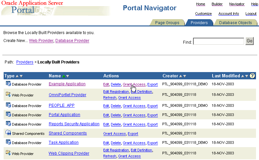Grant Access for OmniPortlet Provider
The image size is (259, 160).
pyautogui.click(x=129, y=98)
